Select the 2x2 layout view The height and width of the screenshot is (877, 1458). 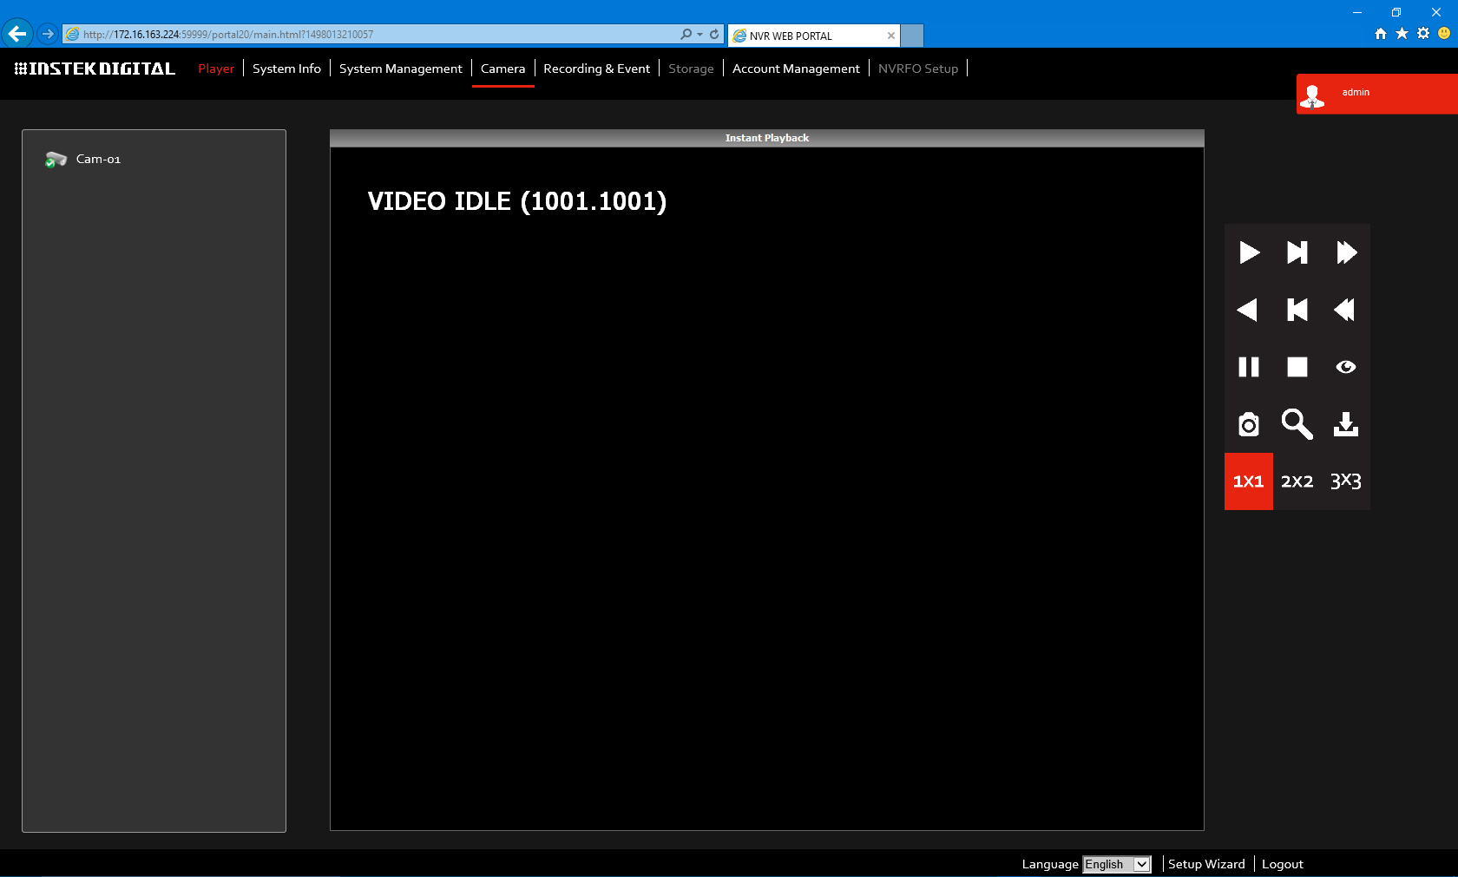click(x=1297, y=481)
